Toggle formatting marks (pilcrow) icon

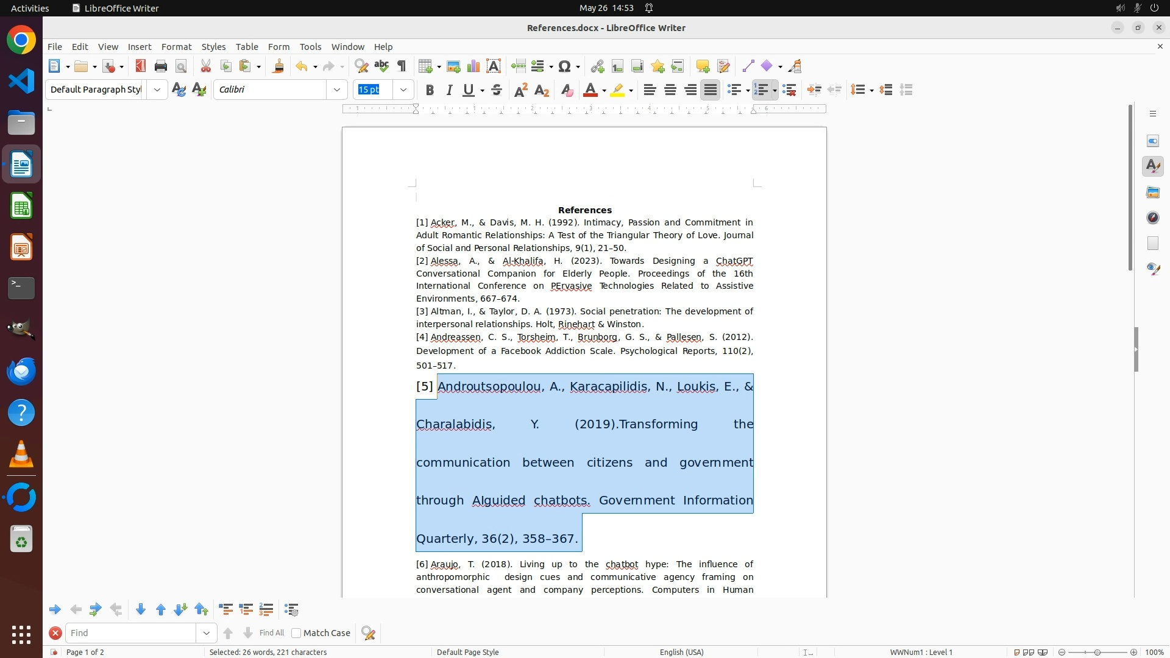pos(402,66)
